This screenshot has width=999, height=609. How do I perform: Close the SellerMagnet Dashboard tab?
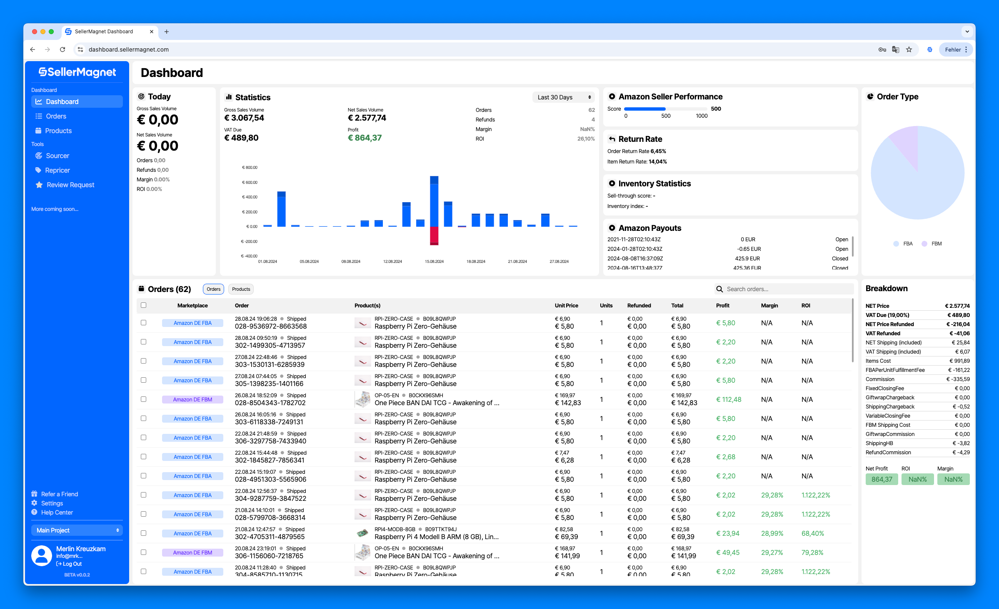click(152, 32)
